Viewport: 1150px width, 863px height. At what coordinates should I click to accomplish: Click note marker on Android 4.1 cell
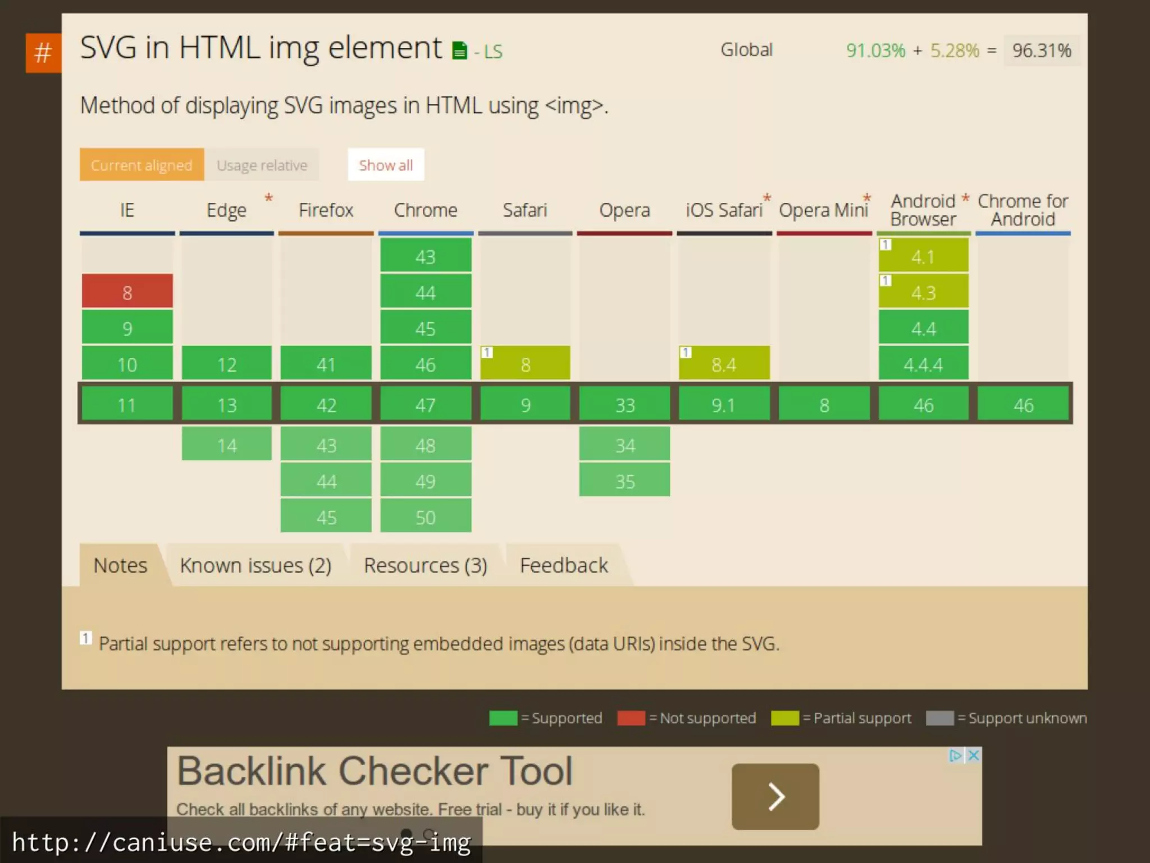click(x=886, y=244)
